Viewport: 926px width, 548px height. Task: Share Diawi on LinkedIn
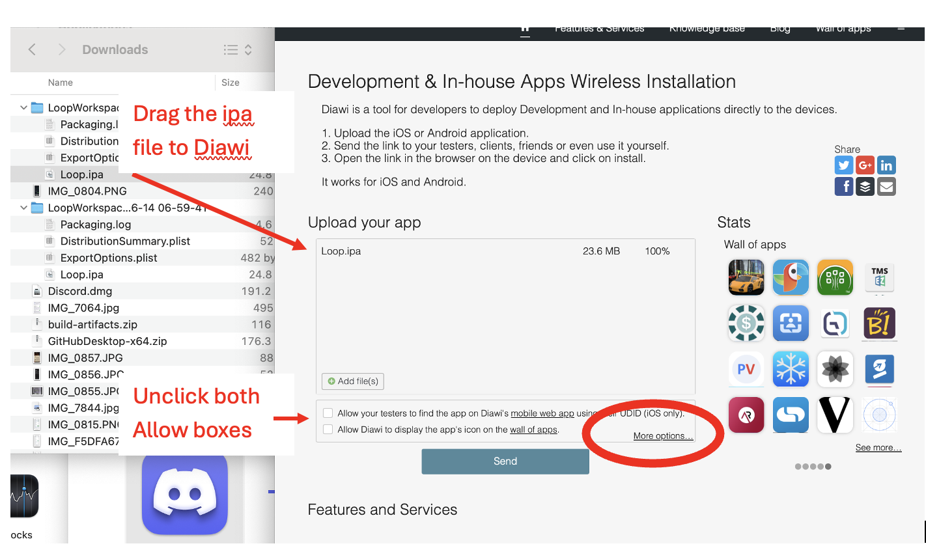(886, 165)
